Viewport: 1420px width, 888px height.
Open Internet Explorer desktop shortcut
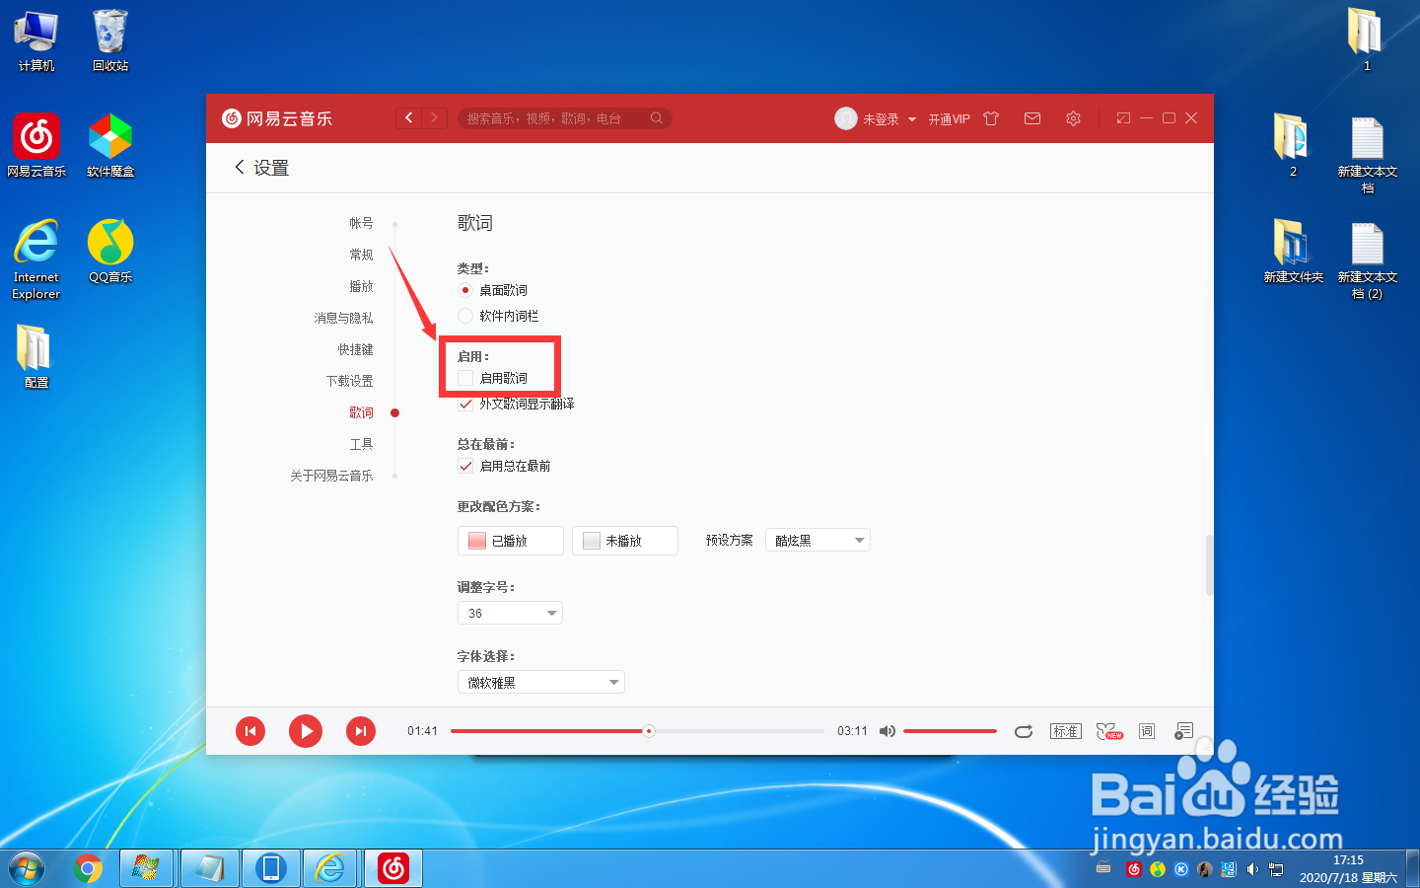pos(36,259)
